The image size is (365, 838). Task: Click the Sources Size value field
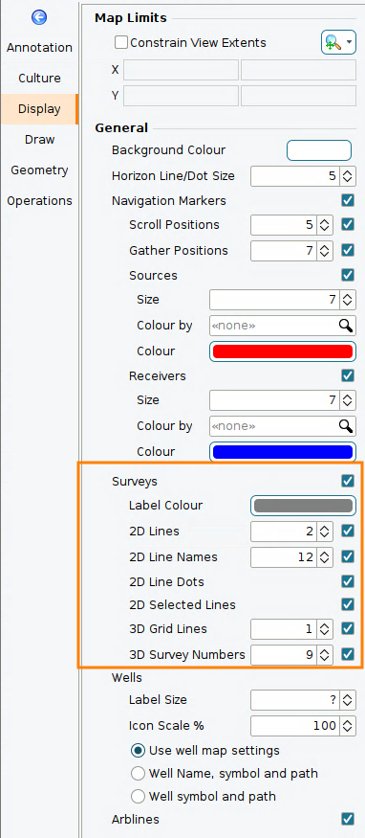point(274,299)
